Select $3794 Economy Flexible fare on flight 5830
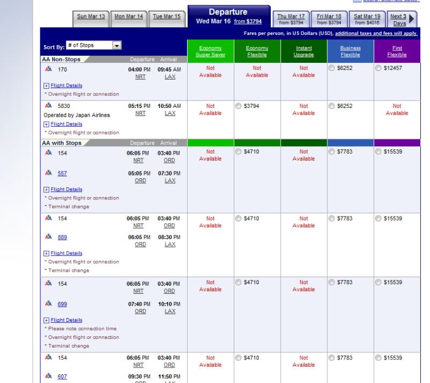Viewport: 430px width, 383px height. pyautogui.click(x=239, y=106)
